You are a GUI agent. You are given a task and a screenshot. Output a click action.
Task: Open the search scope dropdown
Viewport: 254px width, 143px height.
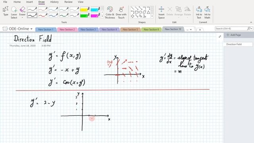pyautogui.click(x=252, y=29)
